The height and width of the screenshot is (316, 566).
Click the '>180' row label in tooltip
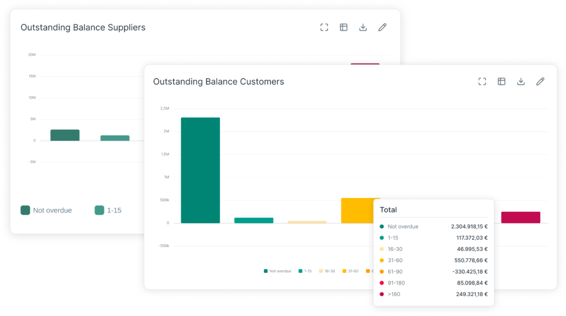(394, 294)
